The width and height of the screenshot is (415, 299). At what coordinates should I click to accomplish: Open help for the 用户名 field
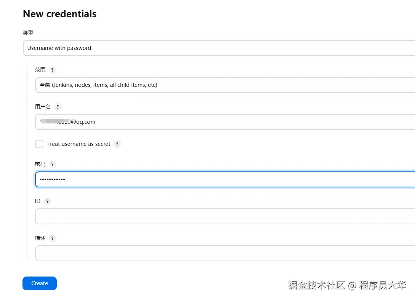click(x=58, y=107)
